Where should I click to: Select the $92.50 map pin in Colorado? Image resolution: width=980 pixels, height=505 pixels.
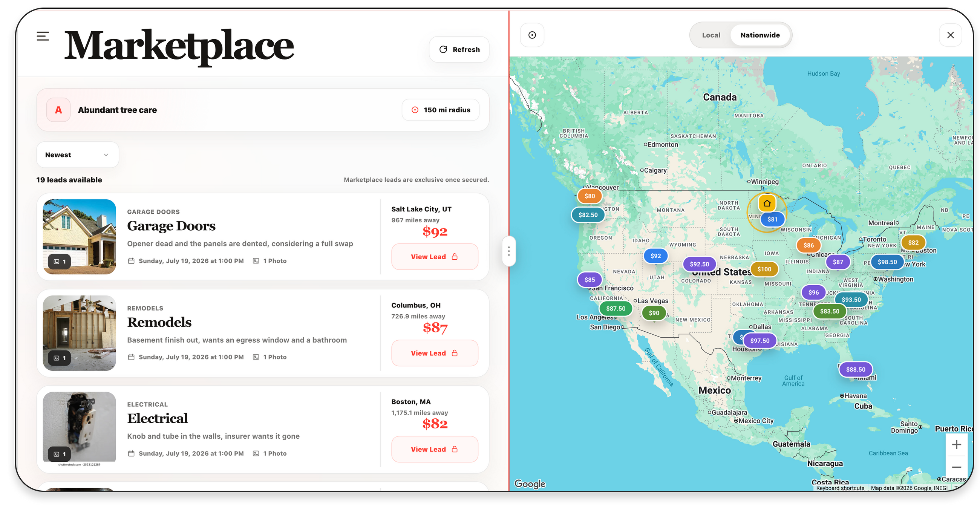pos(699,264)
